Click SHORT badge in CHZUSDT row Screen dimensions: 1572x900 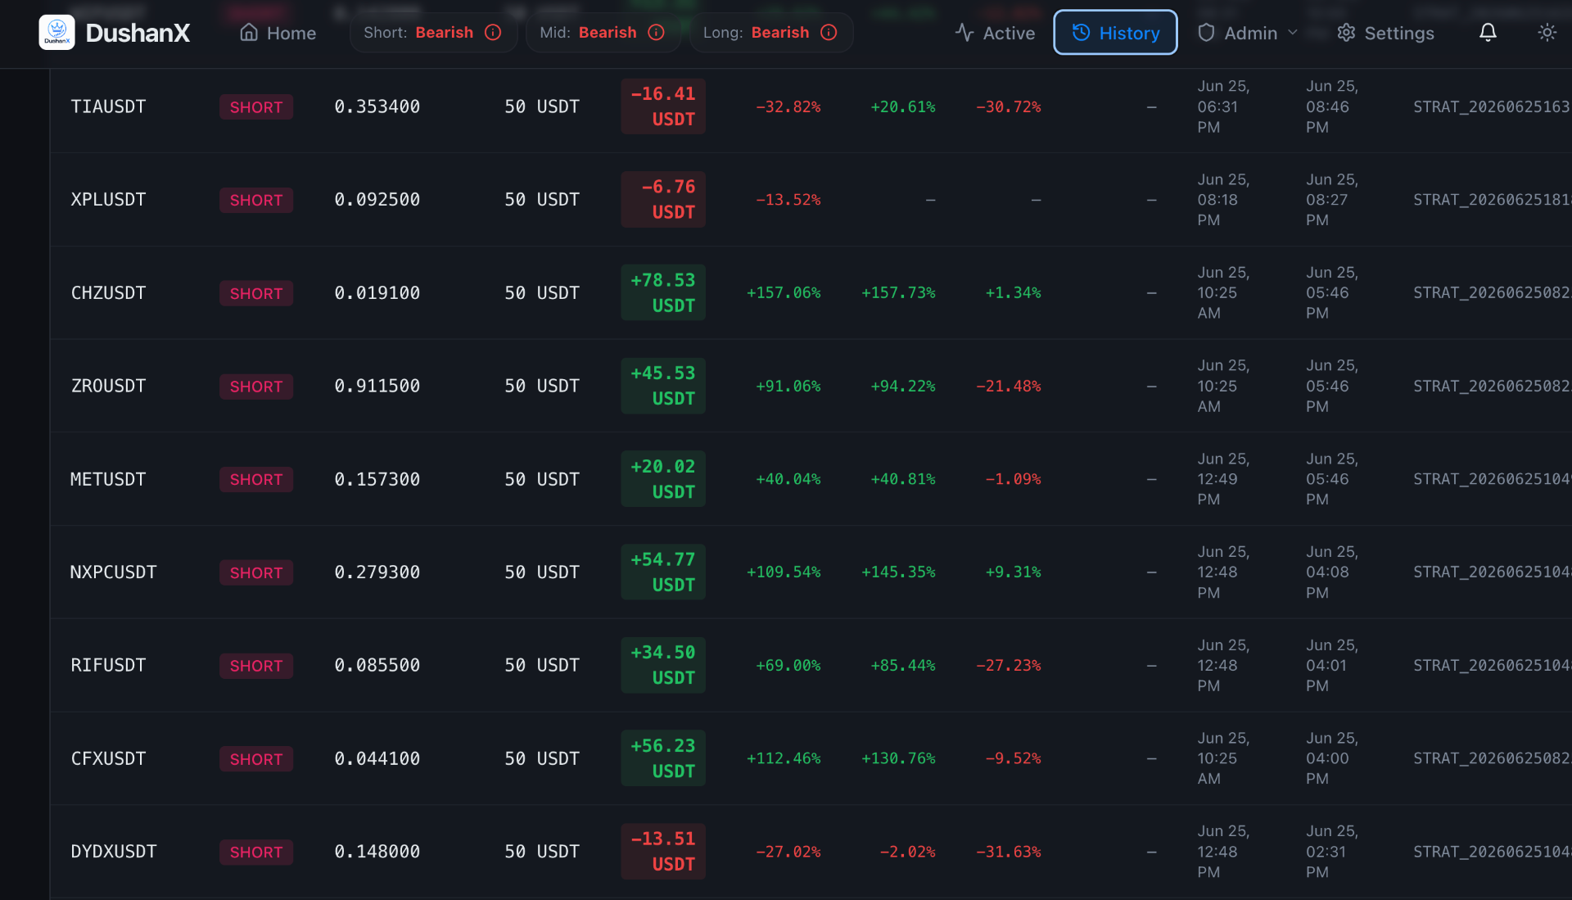click(256, 293)
